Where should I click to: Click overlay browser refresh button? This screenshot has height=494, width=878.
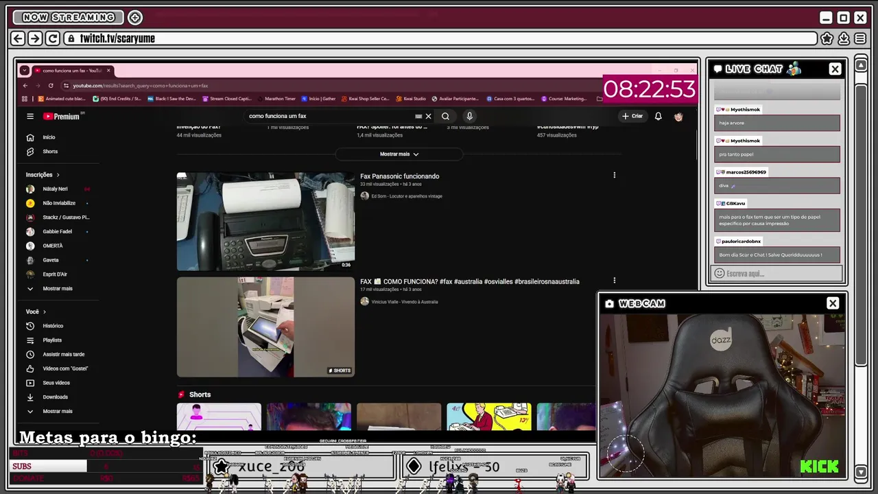pos(52,38)
